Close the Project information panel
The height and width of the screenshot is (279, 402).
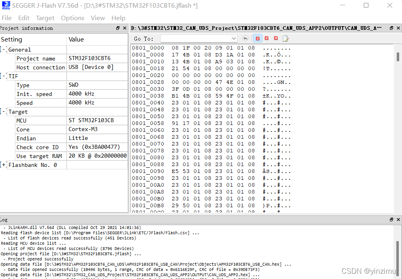pos(125,28)
